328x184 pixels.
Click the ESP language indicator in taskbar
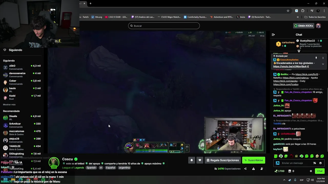[302, 180]
